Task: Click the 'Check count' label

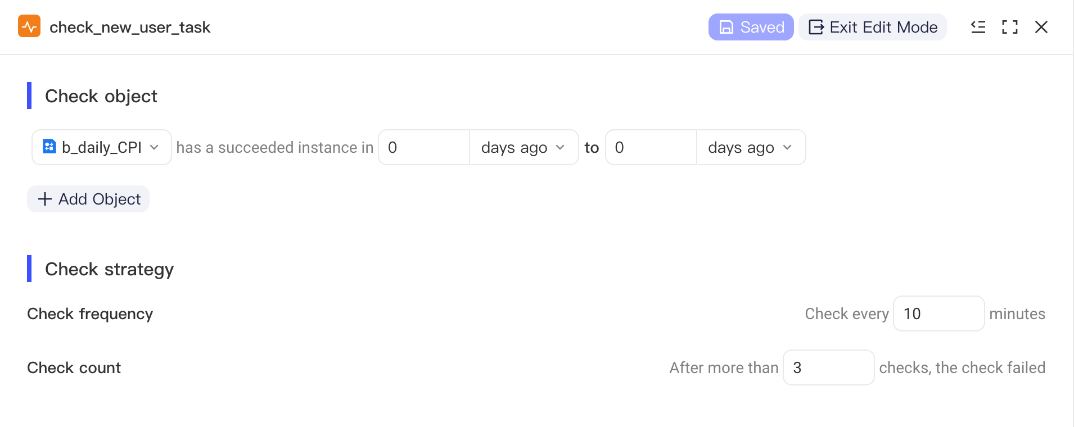Action: click(74, 367)
